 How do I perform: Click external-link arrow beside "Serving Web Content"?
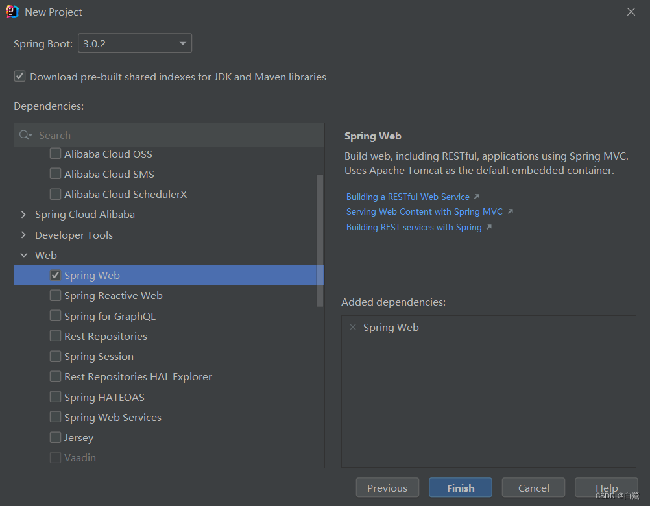pos(510,211)
